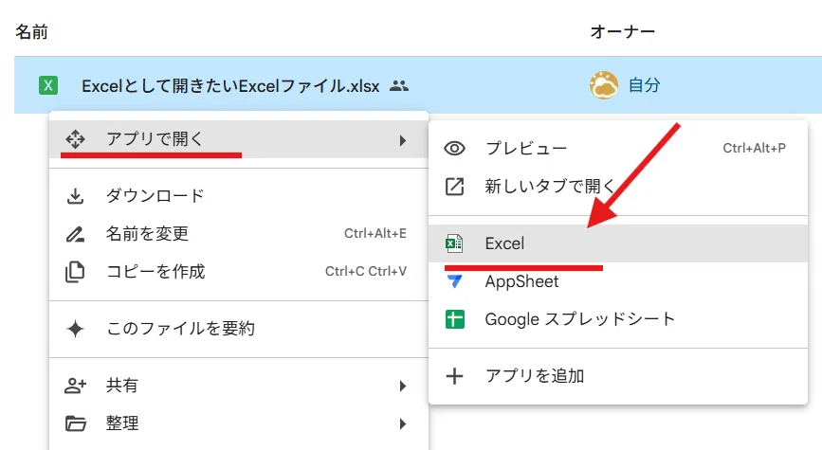Expand the アプリで開く submenu arrow
The width and height of the screenshot is (822, 450).
point(402,140)
